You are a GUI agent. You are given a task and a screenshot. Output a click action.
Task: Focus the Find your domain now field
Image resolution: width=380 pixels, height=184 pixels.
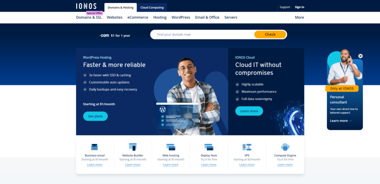pos(202,34)
